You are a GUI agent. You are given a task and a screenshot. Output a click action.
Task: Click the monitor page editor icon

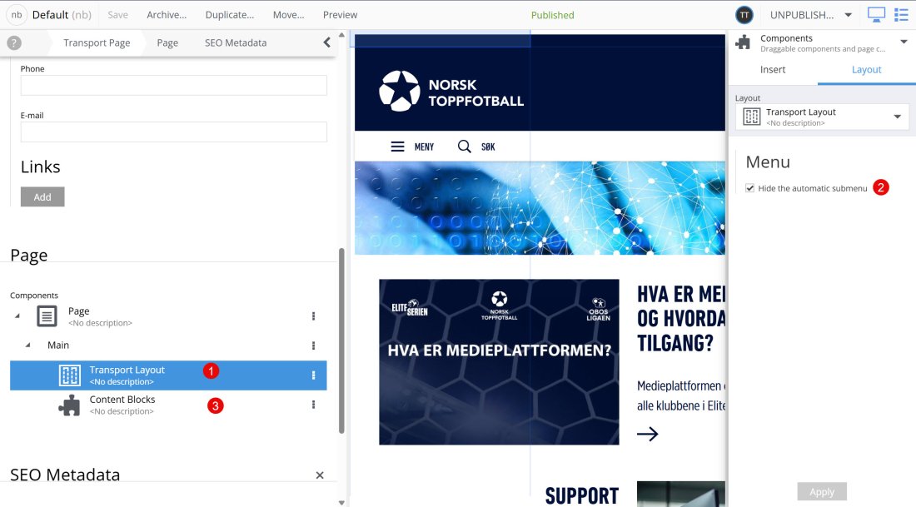(x=876, y=14)
